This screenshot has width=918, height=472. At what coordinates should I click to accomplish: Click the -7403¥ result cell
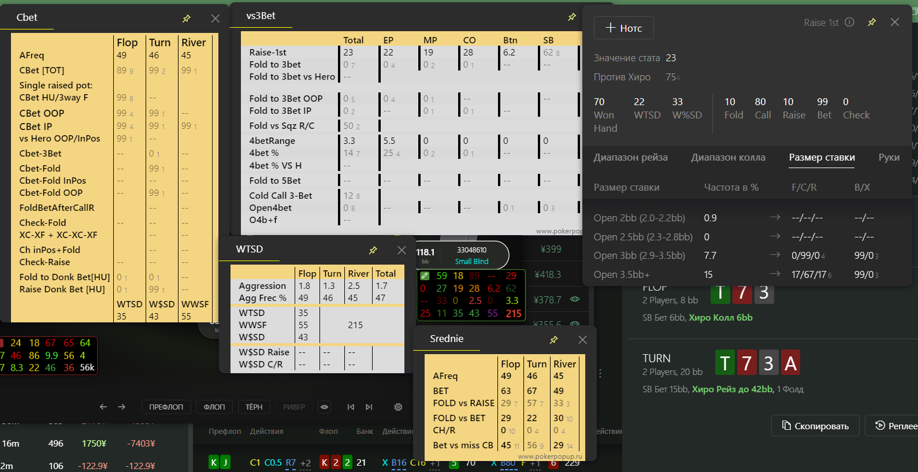click(x=141, y=443)
